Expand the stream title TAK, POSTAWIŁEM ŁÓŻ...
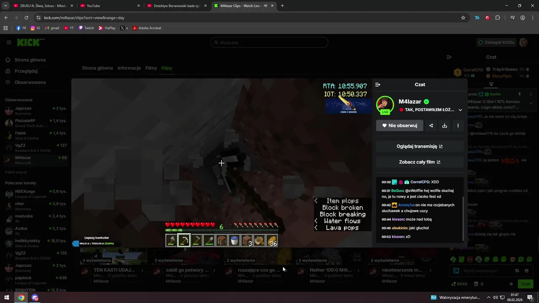This screenshot has height=303, width=539. (x=460, y=110)
